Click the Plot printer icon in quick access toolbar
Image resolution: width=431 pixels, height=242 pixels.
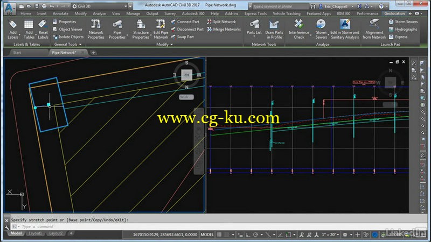tap(44, 6)
